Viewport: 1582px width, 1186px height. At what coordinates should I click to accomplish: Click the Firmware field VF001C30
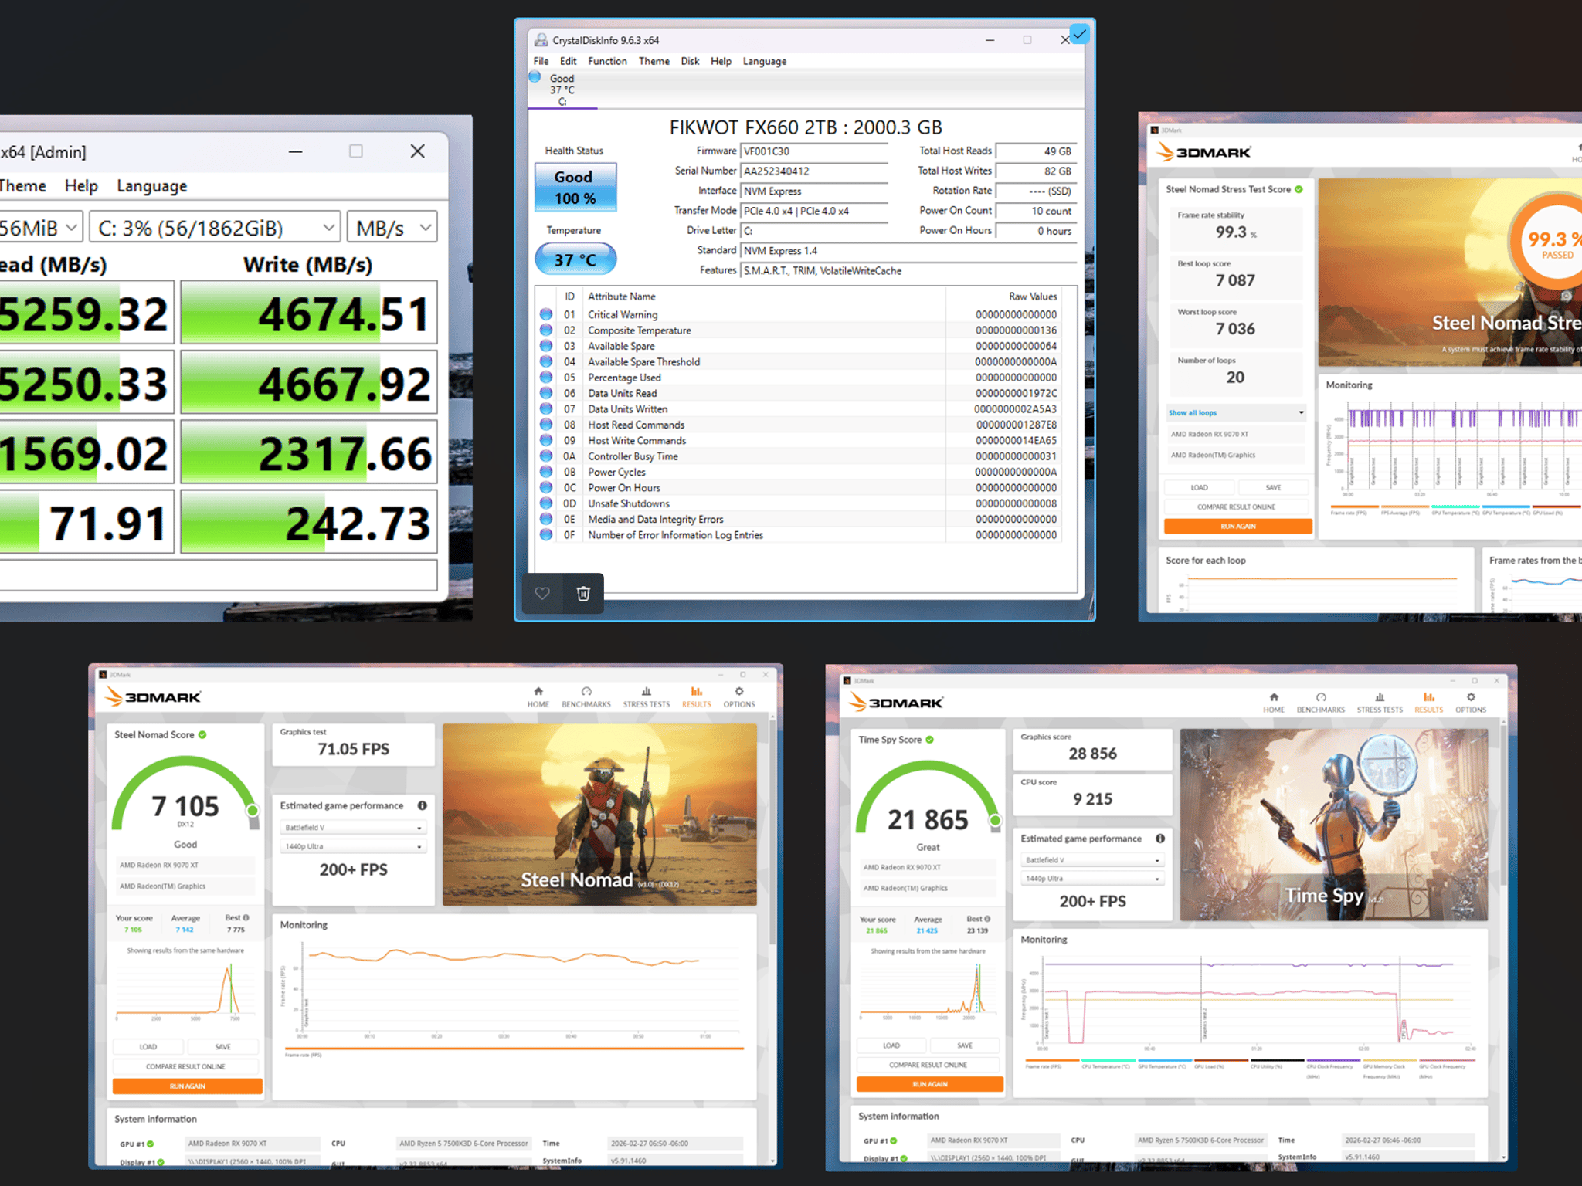[x=814, y=151]
